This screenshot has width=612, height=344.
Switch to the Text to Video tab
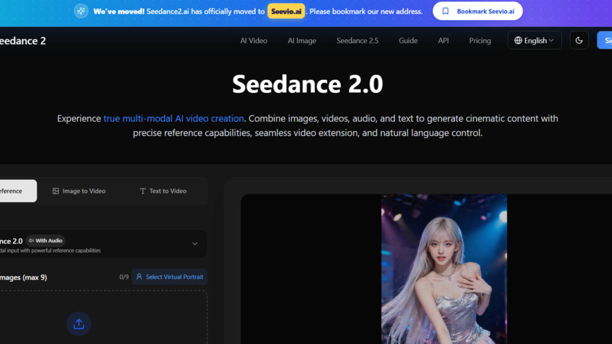[163, 191]
